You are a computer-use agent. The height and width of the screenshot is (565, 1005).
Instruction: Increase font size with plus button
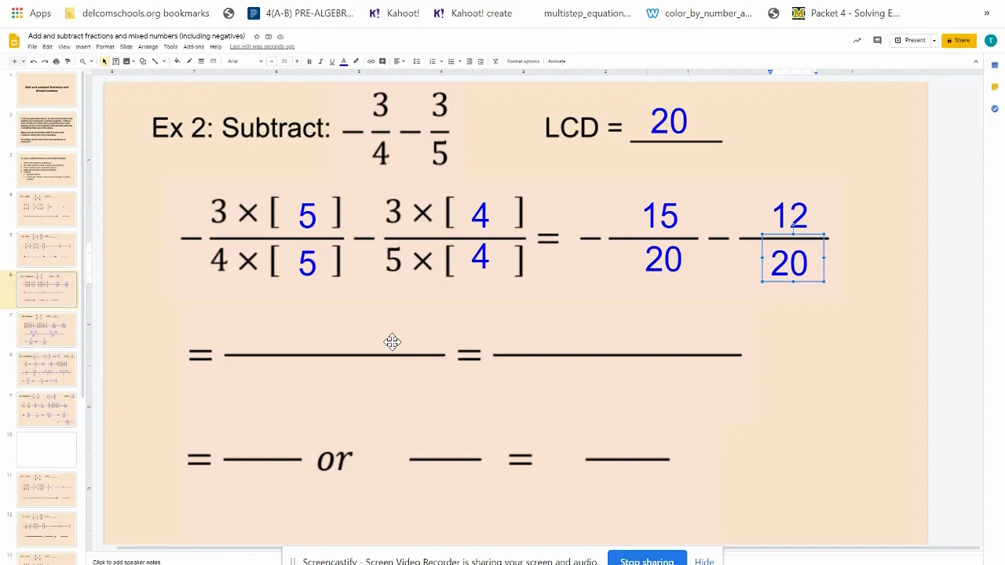click(x=297, y=61)
